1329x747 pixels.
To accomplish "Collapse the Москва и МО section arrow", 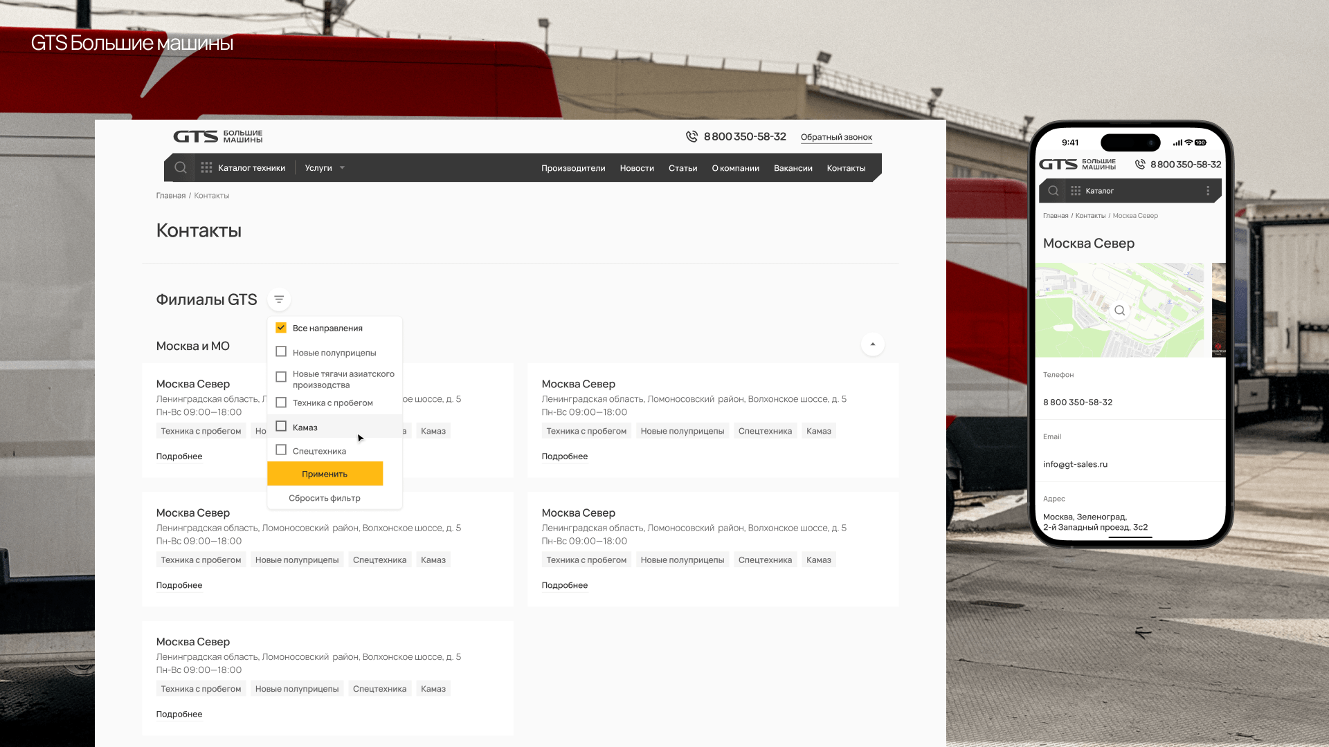I will 873,344.
